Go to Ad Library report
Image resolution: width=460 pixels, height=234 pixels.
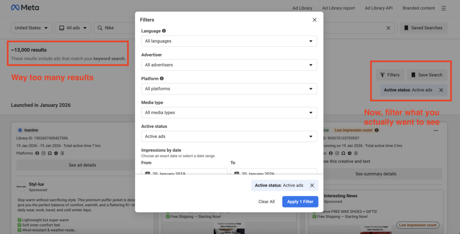[x=338, y=8]
